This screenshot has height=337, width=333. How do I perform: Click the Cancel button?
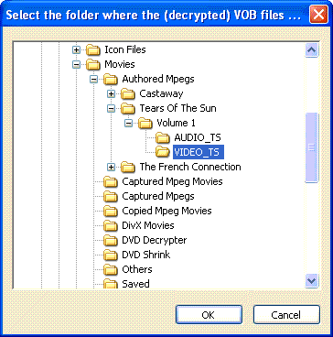pyautogui.click(x=286, y=315)
